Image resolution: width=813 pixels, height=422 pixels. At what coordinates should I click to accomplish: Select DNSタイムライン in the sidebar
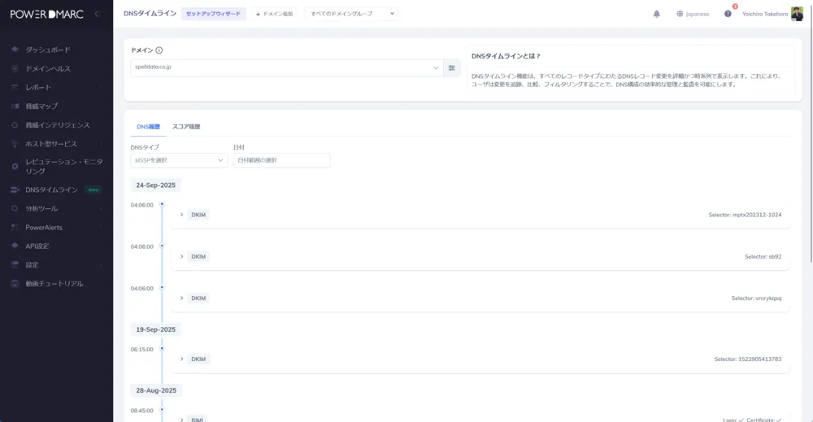tap(51, 189)
